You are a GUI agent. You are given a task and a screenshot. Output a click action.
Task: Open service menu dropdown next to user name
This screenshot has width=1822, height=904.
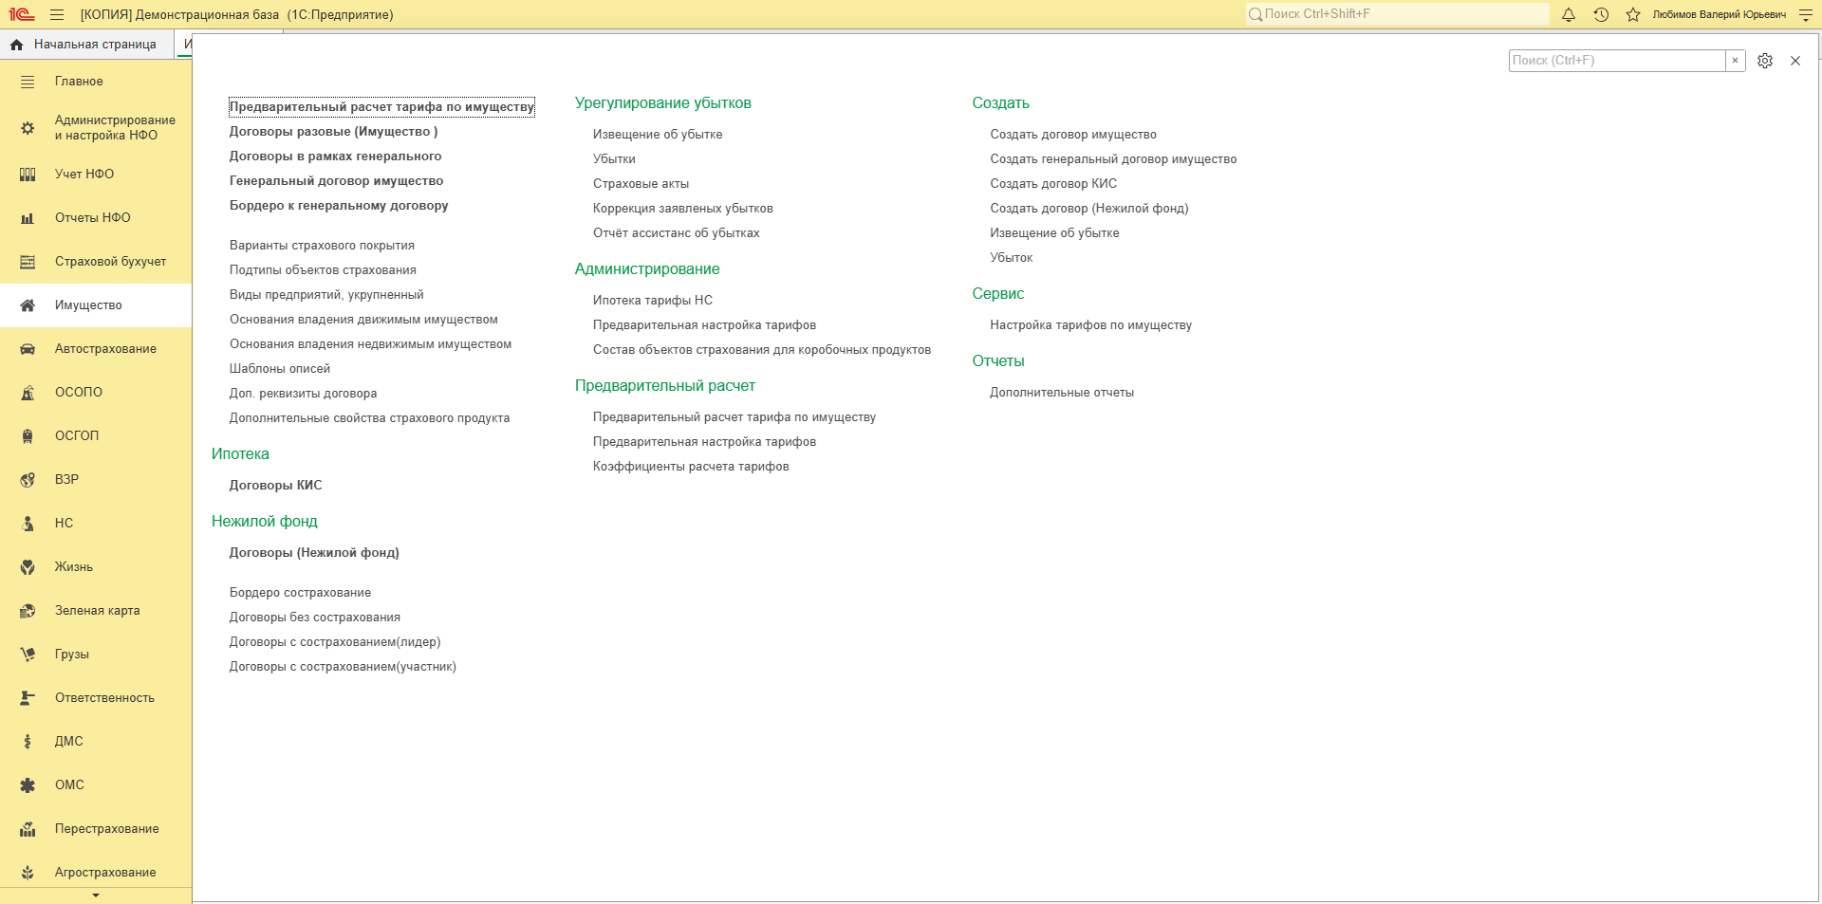[x=1806, y=14]
